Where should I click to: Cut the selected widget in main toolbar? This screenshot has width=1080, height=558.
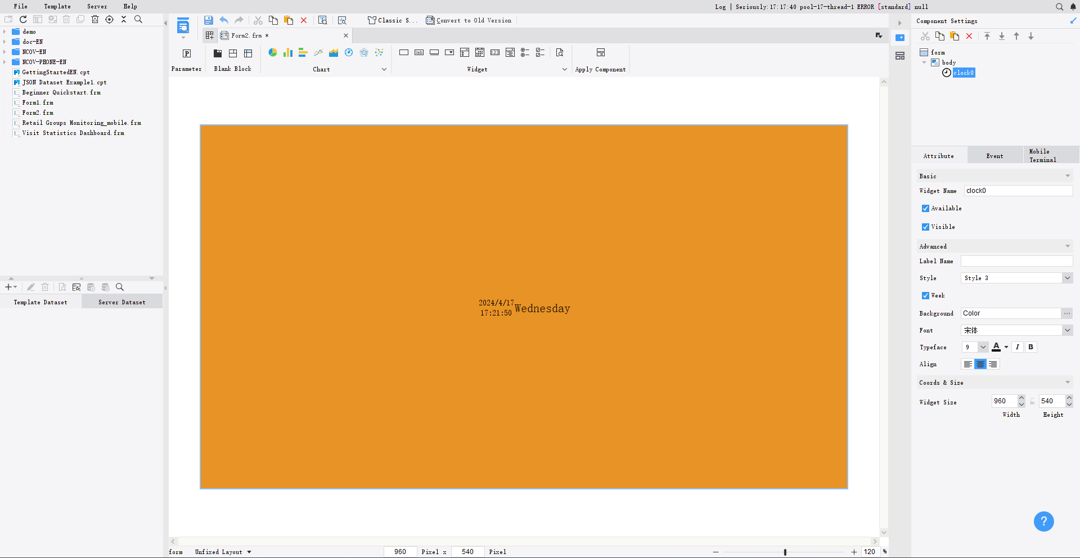coord(258,20)
